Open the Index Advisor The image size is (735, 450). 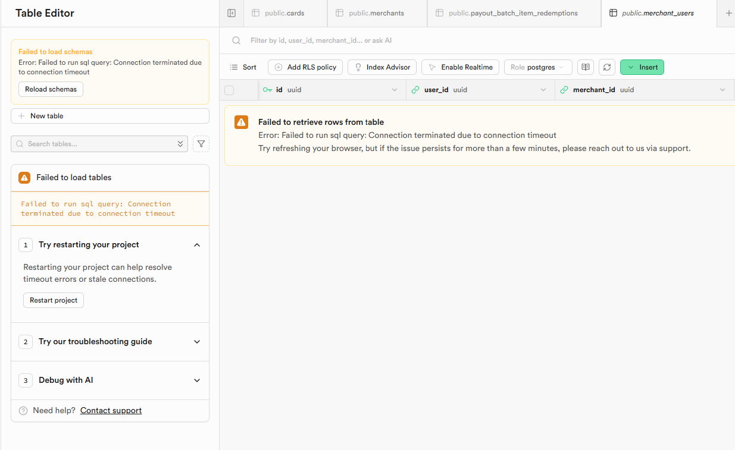382,67
